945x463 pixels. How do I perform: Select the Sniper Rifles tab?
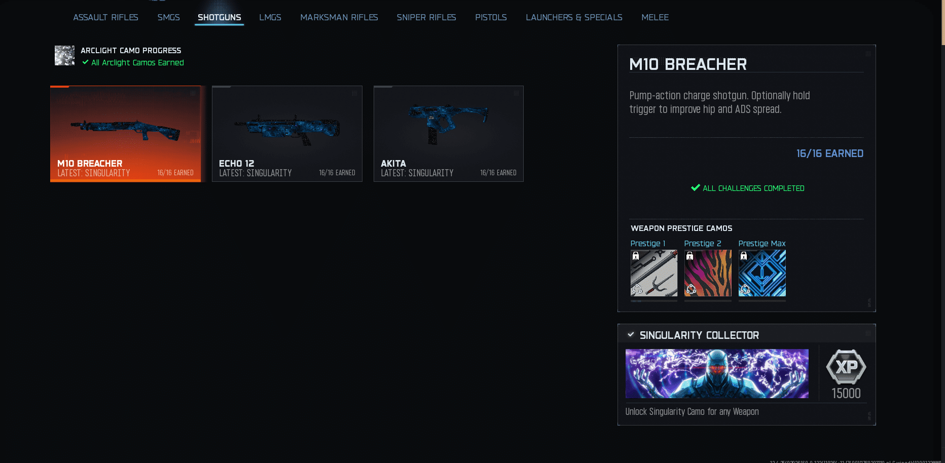426,17
